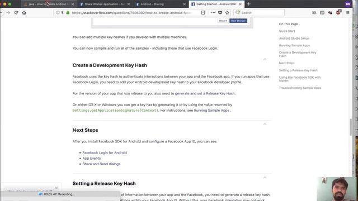Click the page vertical scrollbar thumb
Image resolution: width=358 pixels, height=201 pixels.
[x=351, y=127]
